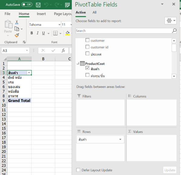Click the table form icon in quick access toolbar
Image resolution: width=181 pixels, height=175 pixels.
(x=67, y=5)
